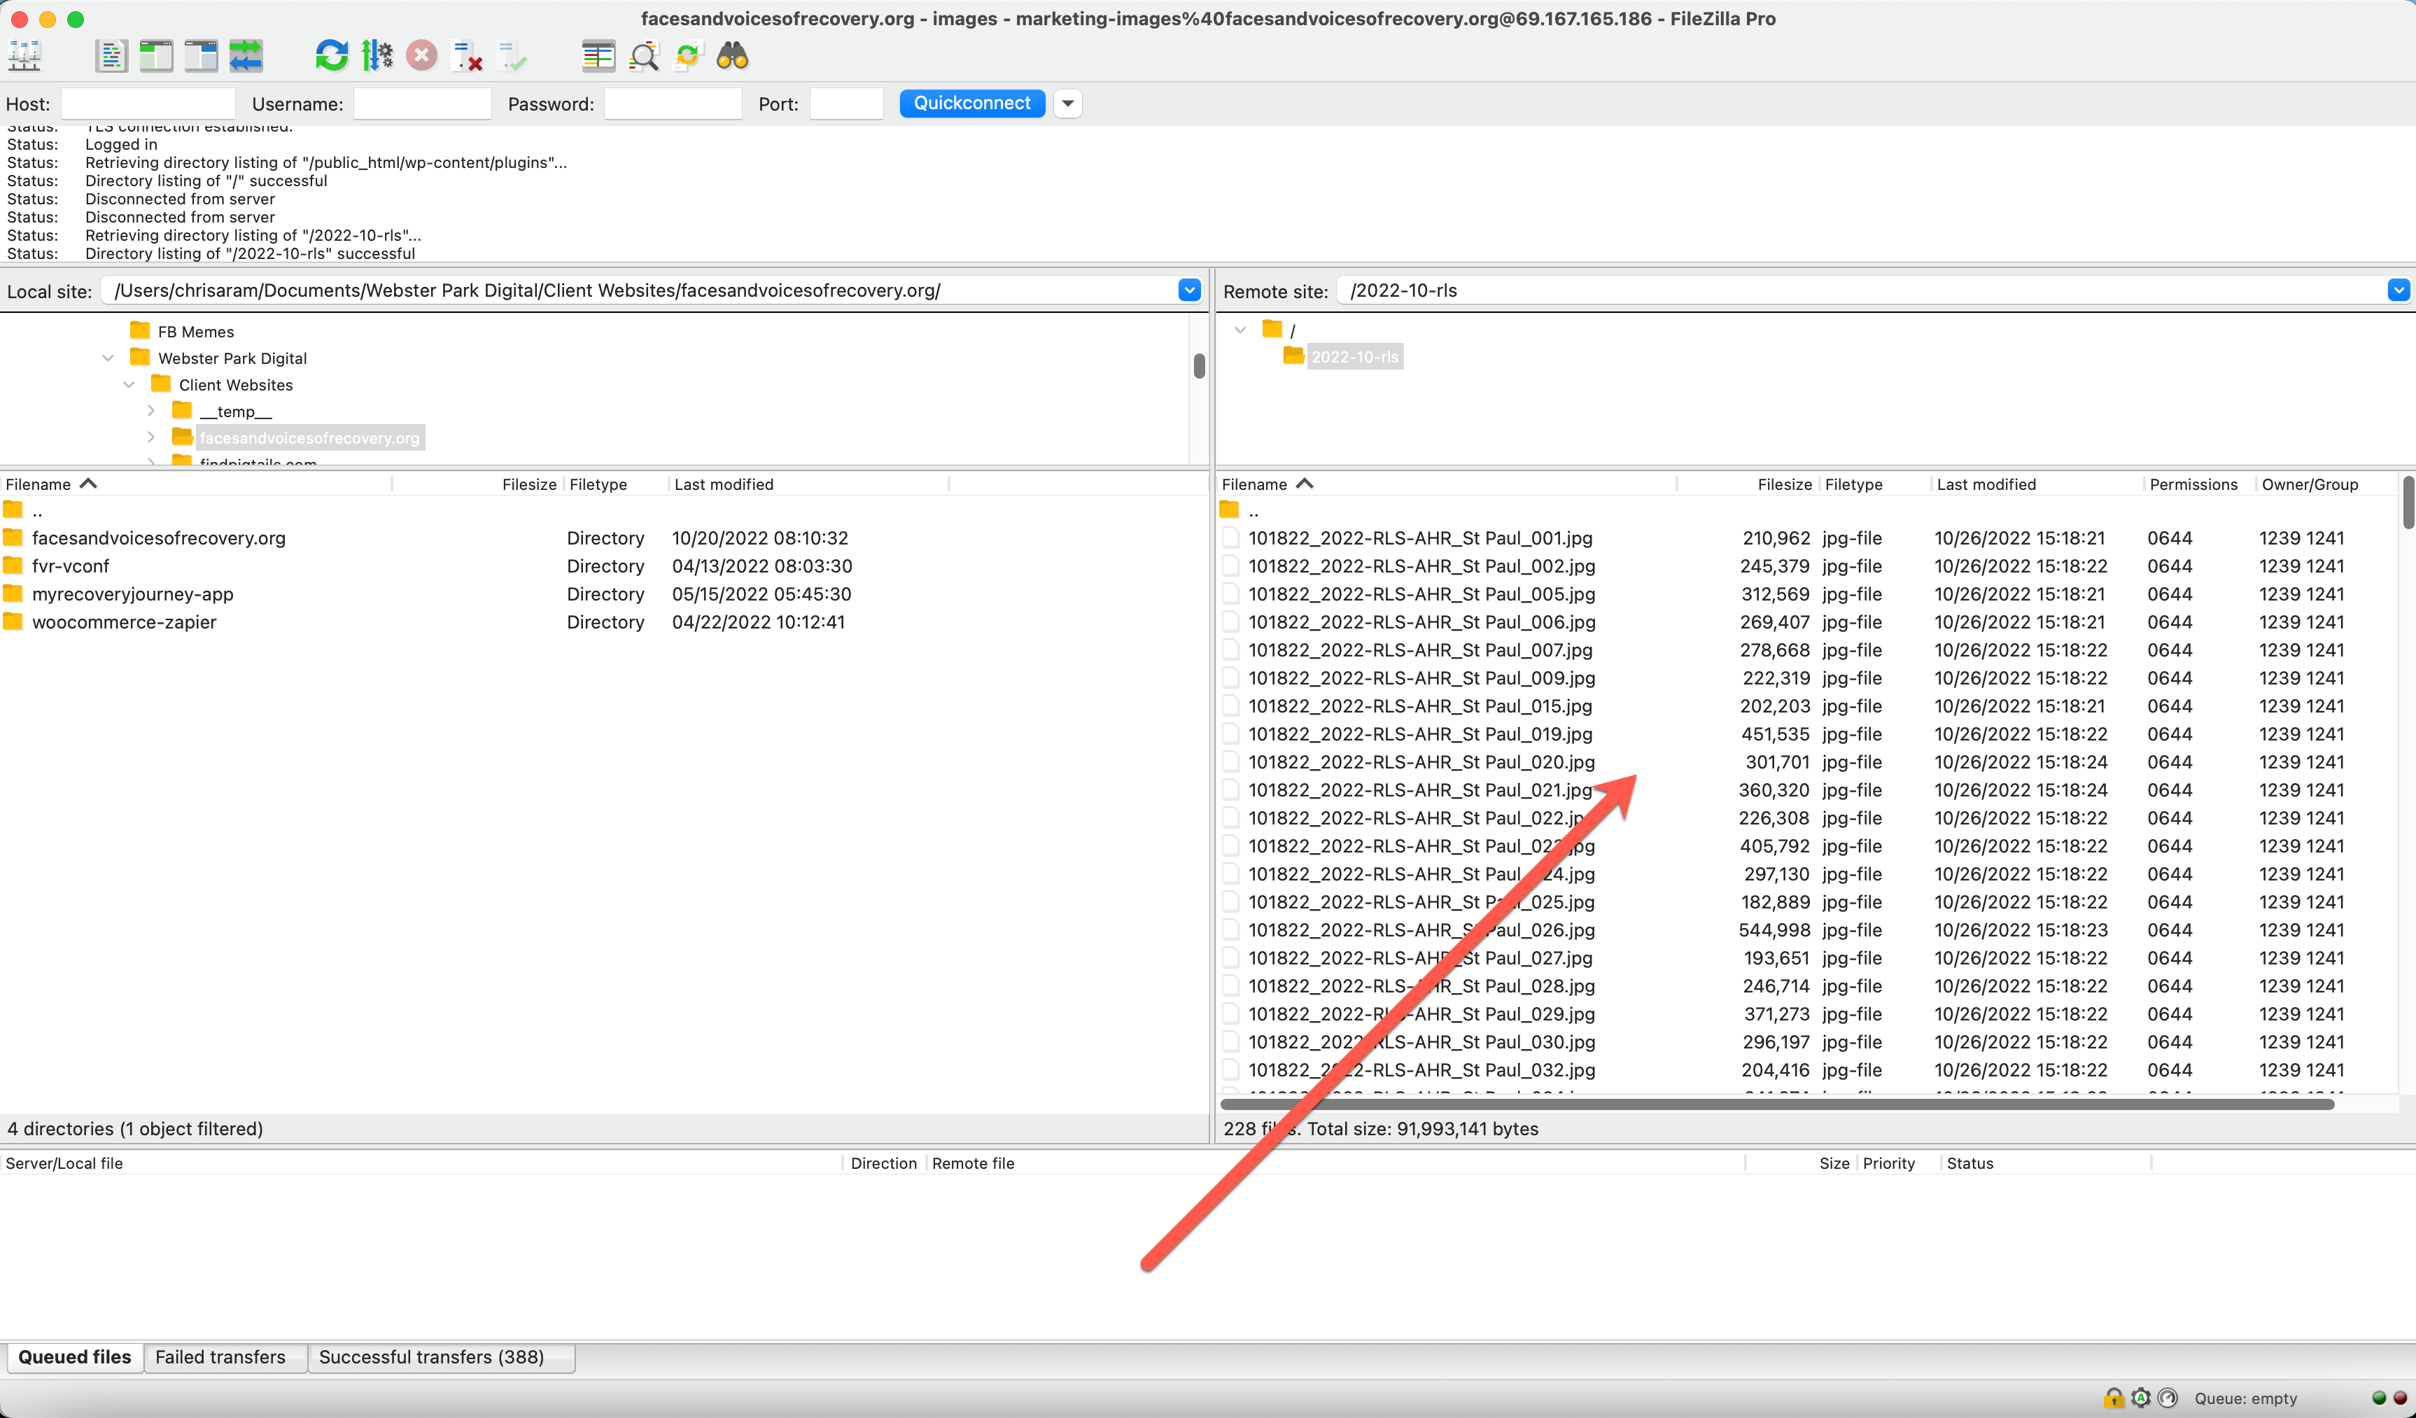Toggle local directory tree view icon
Screen dimensions: 2416x1418
(x=156, y=55)
